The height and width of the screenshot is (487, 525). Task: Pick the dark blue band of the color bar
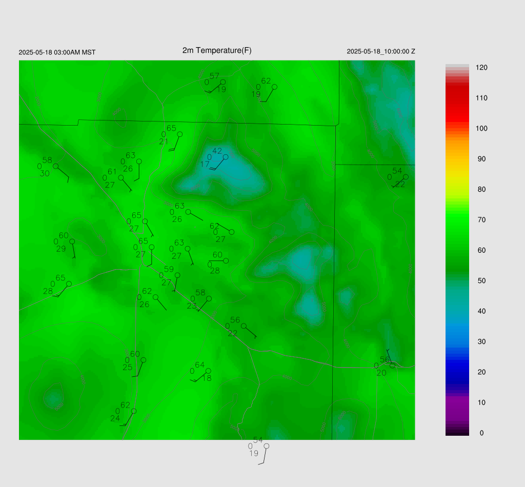457,372
